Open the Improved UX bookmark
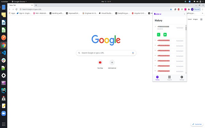205x128 pixels. [x=73, y=13]
